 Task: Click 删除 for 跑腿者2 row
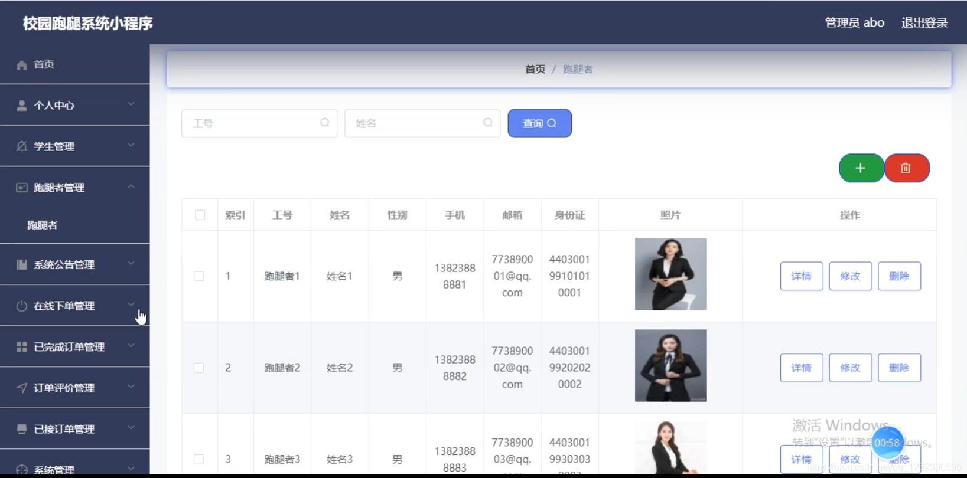(899, 368)
